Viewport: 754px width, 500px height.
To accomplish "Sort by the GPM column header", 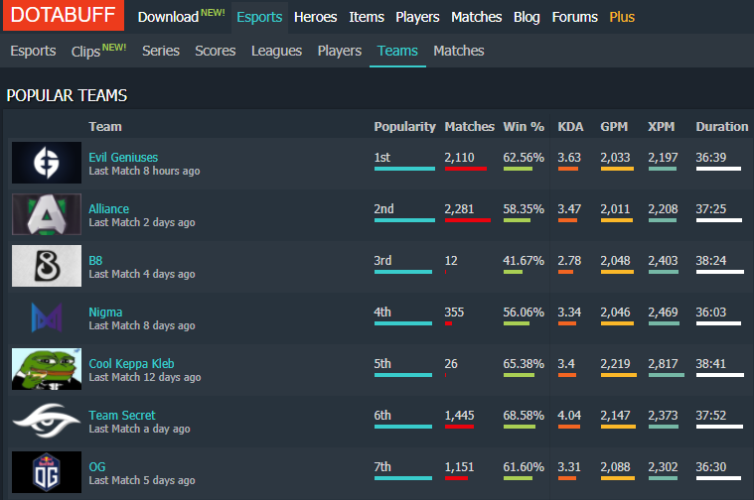I will (614, 127).
